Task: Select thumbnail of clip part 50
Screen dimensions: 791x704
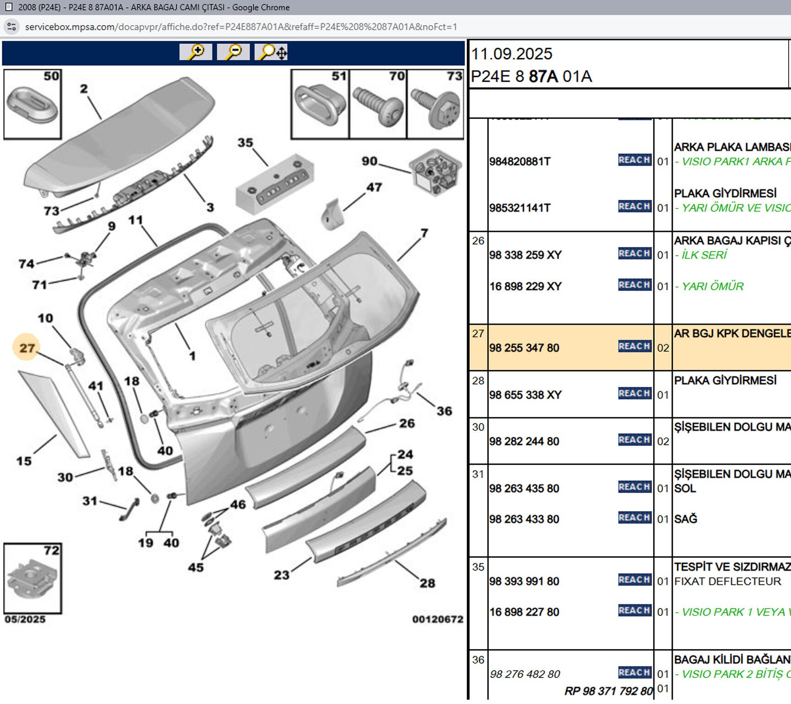Action: click(33, 104)
